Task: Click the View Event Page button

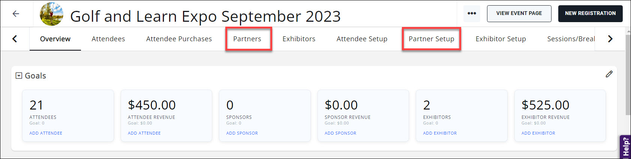Action: tap(519, 13)
